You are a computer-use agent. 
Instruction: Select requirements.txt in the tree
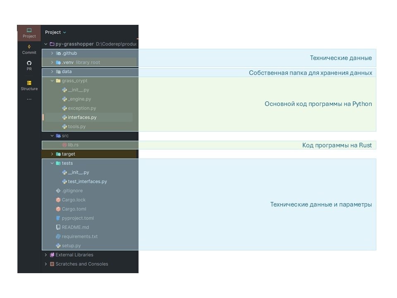(79, 237)
